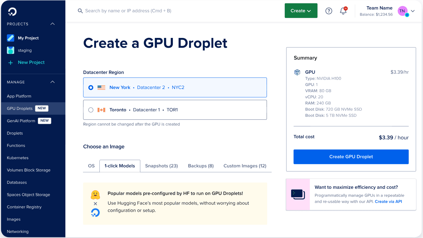Click the TN user avatar
Image resolution: width=423 pixels, height=238 pixels.
402,11
